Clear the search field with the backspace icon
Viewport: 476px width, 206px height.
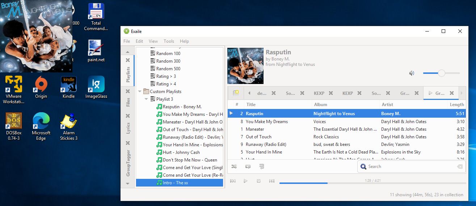click(459, 167)
